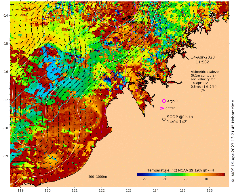This screenshot has height=195, width=236.
Task: Click the dark red end of temperature colorbar
Action: coord(223,174)
